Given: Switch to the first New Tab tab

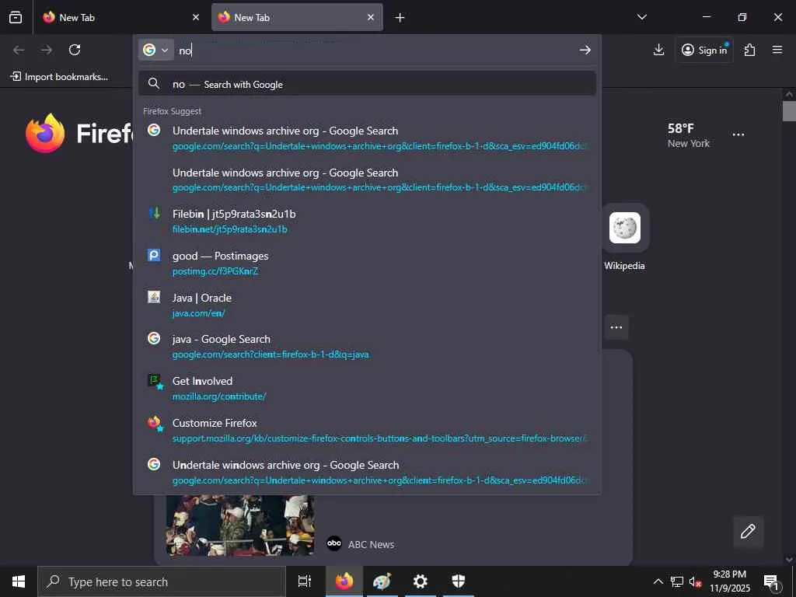Looking at the screenshot, I should coord(120,17).
